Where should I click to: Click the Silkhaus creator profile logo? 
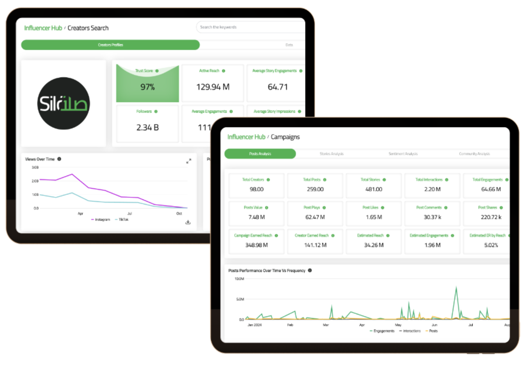coord(64,103)
